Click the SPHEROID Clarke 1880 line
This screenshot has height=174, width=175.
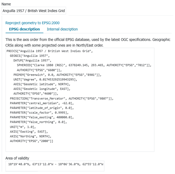tap(84, 65)
